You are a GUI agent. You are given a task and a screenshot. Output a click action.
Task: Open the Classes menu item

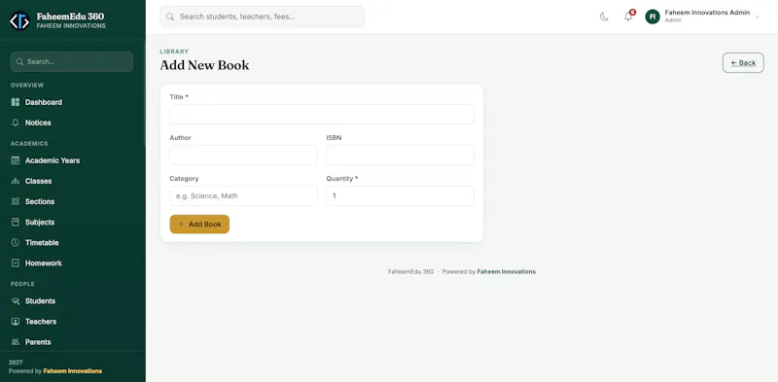pos(71,181)
